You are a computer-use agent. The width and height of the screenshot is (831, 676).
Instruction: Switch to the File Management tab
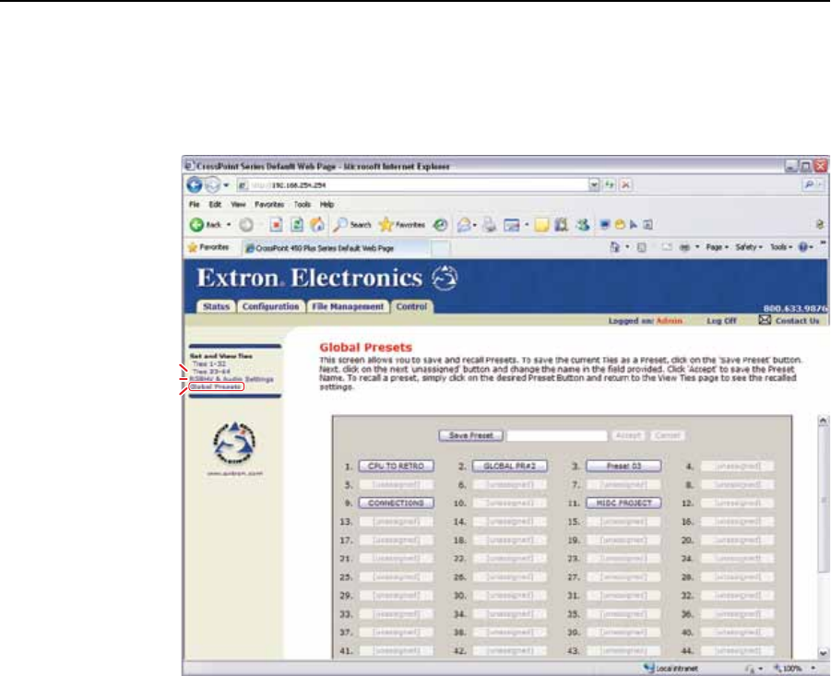click(x=347, y=306)
